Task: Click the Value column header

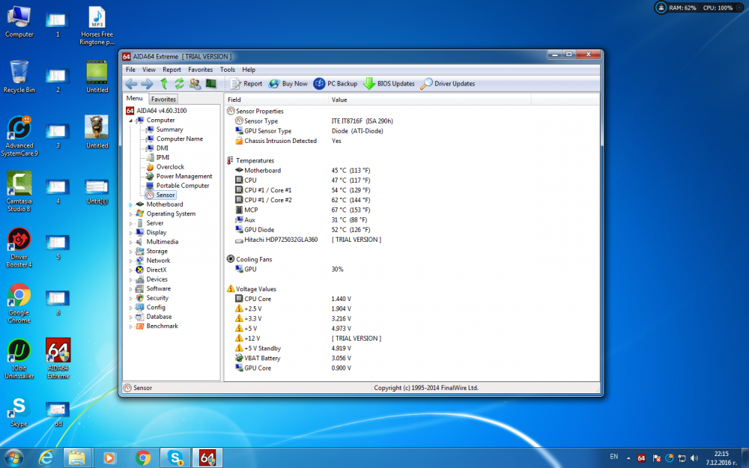Action: coord(429,100)
